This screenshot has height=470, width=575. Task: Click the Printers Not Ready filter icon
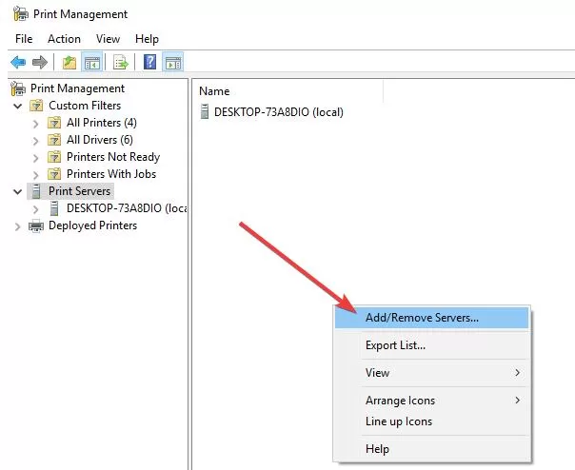point(54,157)
